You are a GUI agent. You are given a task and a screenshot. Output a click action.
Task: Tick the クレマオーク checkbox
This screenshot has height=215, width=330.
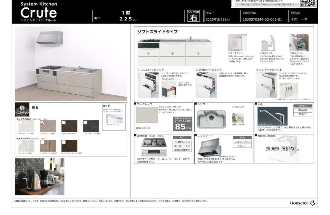(x=21, y=142)
